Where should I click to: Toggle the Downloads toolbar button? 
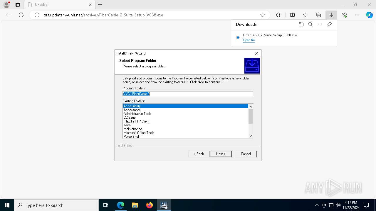(x=331, y=15)
